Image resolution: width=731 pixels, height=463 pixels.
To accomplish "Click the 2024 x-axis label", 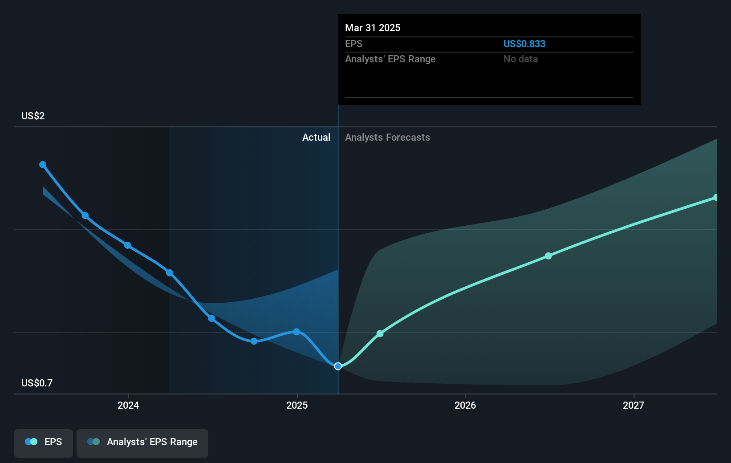I will coord(128,405).
